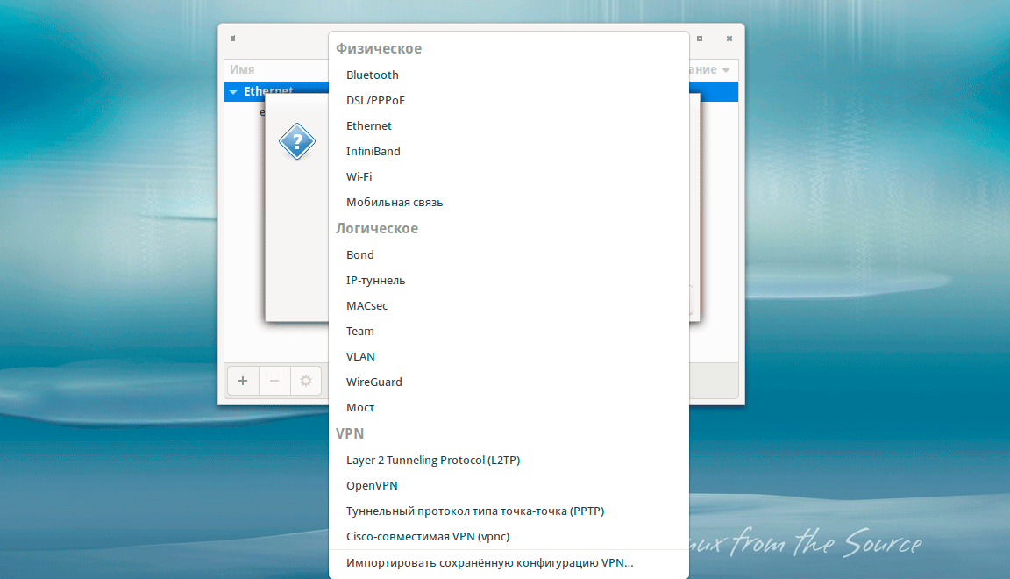Click the minus remove connection icon
1010x579 pixels.
[274, 381]
